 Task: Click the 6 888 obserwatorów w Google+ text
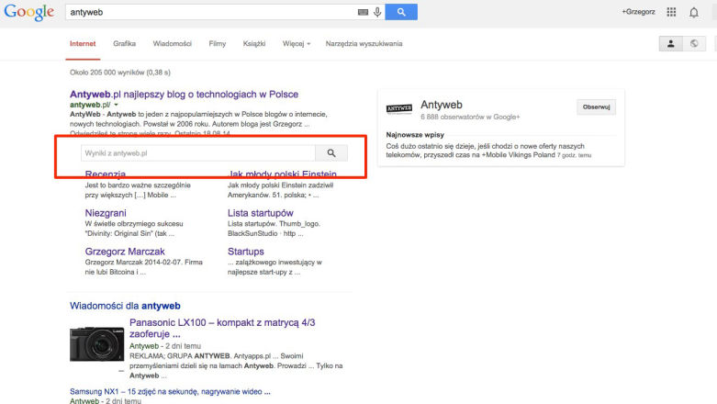pyautogui.click(x=470, y=118)
